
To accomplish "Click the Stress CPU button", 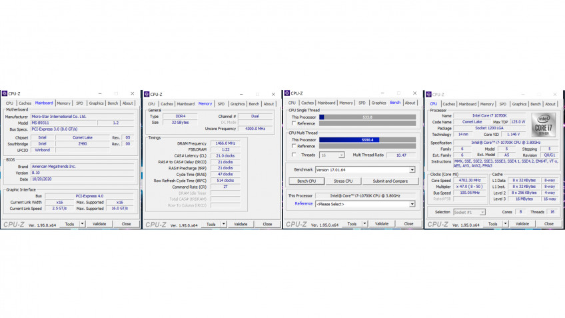I will pos(343,181).
